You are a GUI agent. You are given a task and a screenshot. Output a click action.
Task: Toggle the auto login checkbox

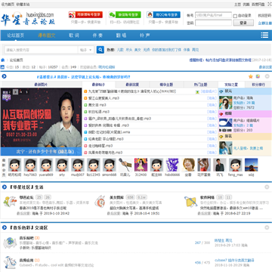(x=235, y=16)
